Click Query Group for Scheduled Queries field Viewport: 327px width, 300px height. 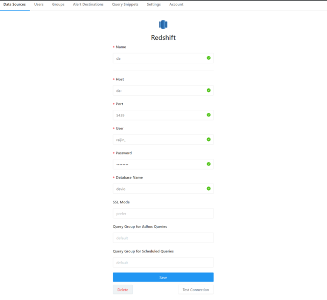(163, 263)
